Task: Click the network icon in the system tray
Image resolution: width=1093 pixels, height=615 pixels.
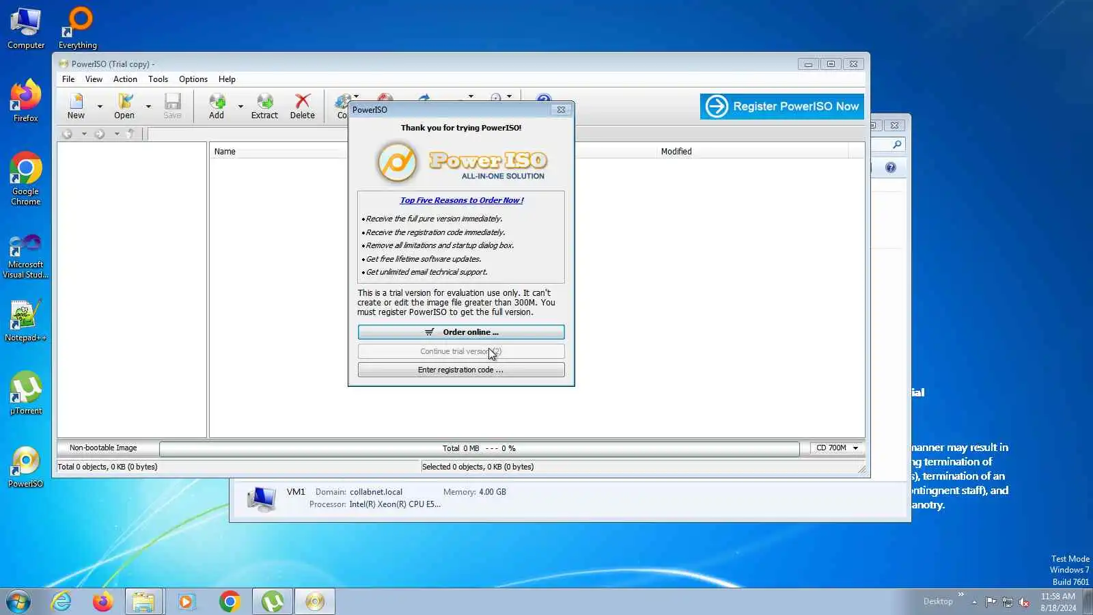Action: point(1008,602)
